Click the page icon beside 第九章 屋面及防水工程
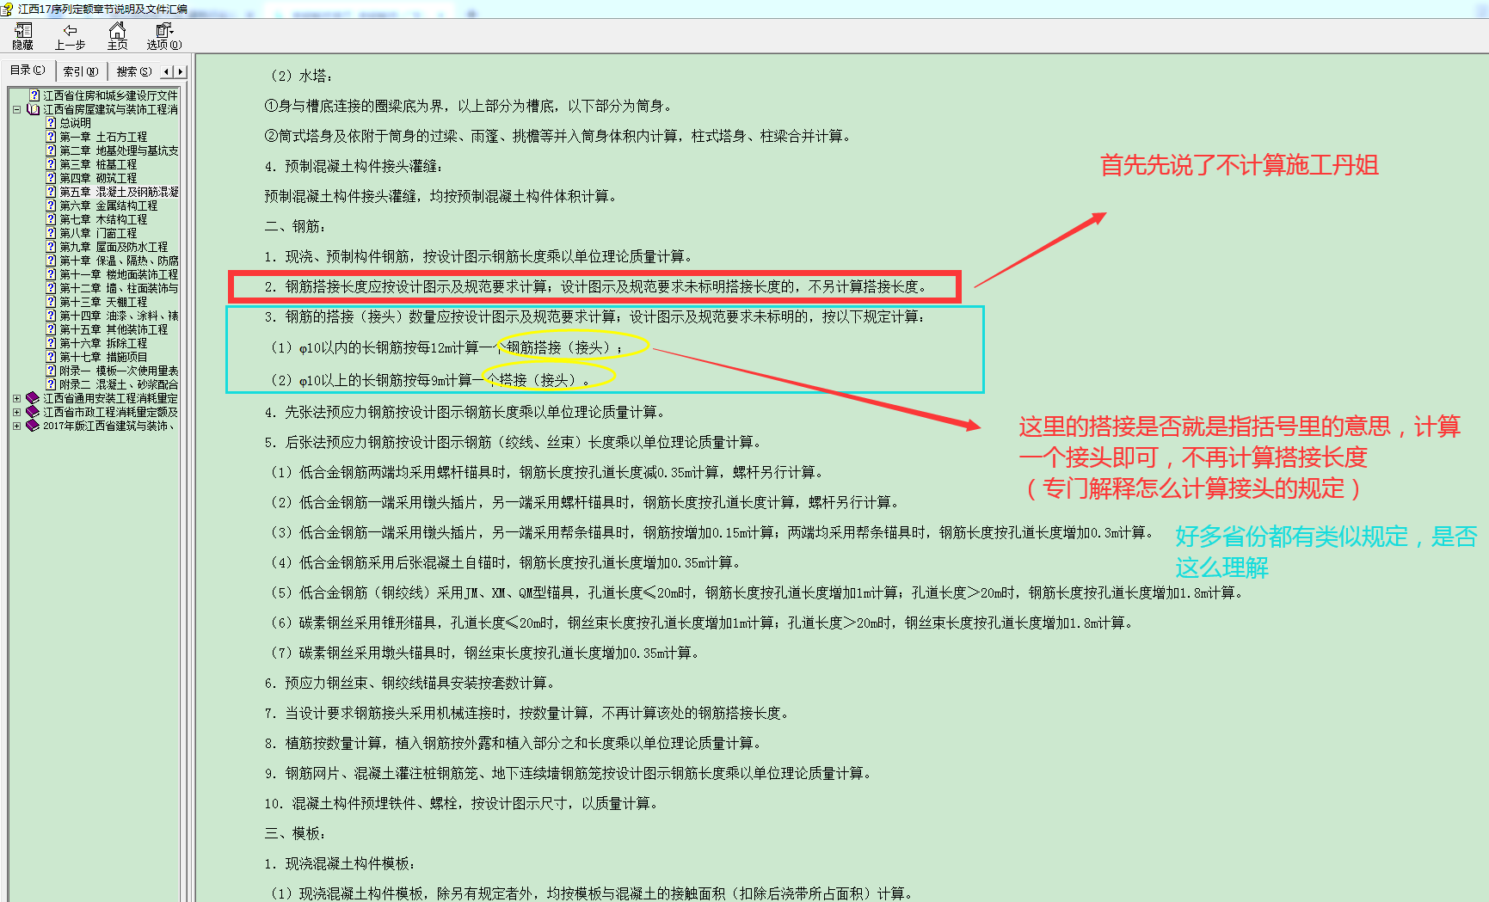This screenshot has width=1489, height=902. pos(51,247)
